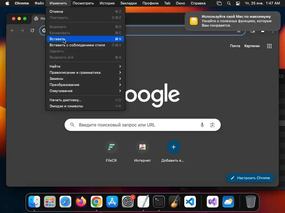Expand the Преобразование submenu
Image resolution: width=285 pixels, height=213 pixels.
pos(85,85)
